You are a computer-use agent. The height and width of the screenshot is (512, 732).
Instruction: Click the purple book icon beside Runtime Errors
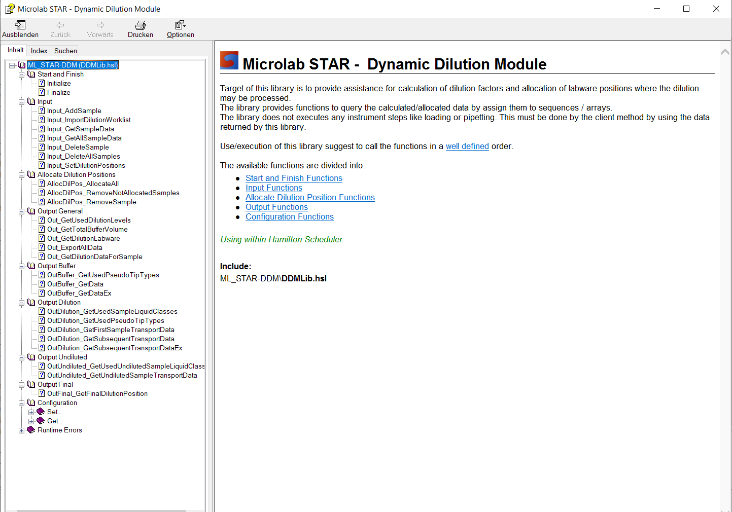tap(31, 430)
